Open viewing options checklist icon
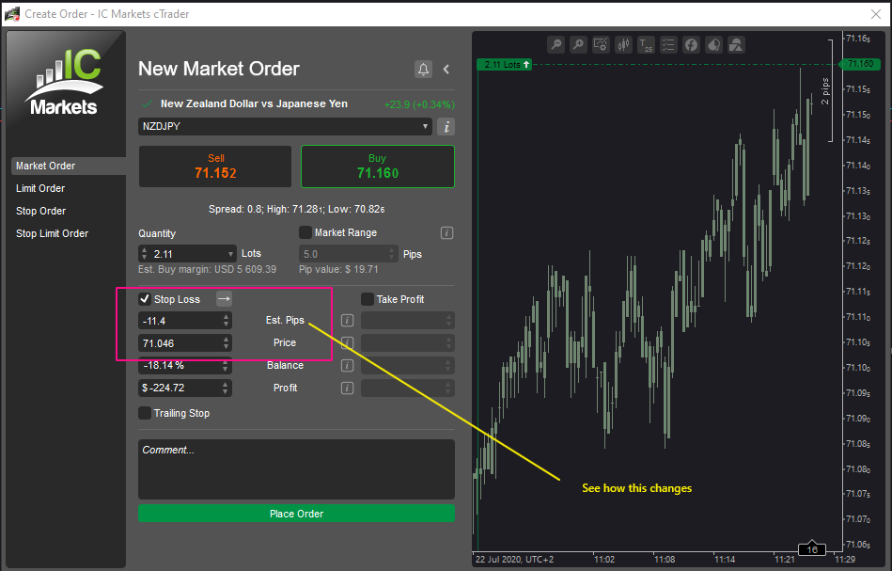This screenshot has height=571, width=892. coord(668,44)
